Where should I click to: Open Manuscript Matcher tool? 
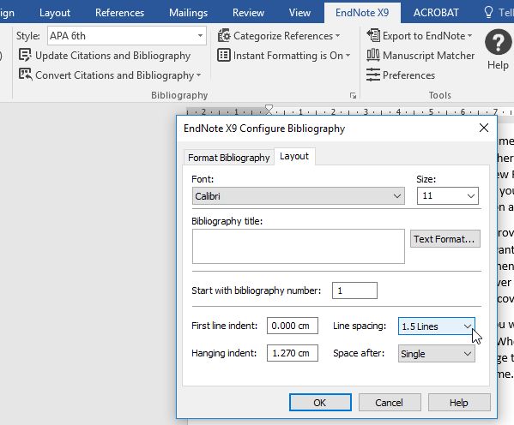tap(420, 56)
